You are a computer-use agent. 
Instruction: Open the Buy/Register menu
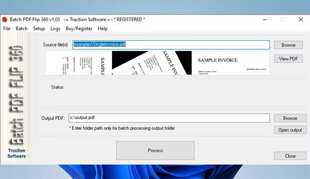tap(79, 28)
